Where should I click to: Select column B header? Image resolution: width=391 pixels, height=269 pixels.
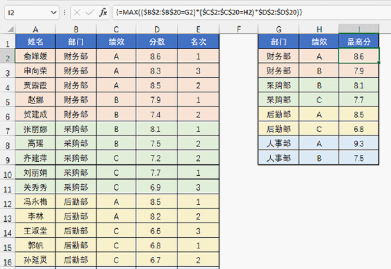76,29
